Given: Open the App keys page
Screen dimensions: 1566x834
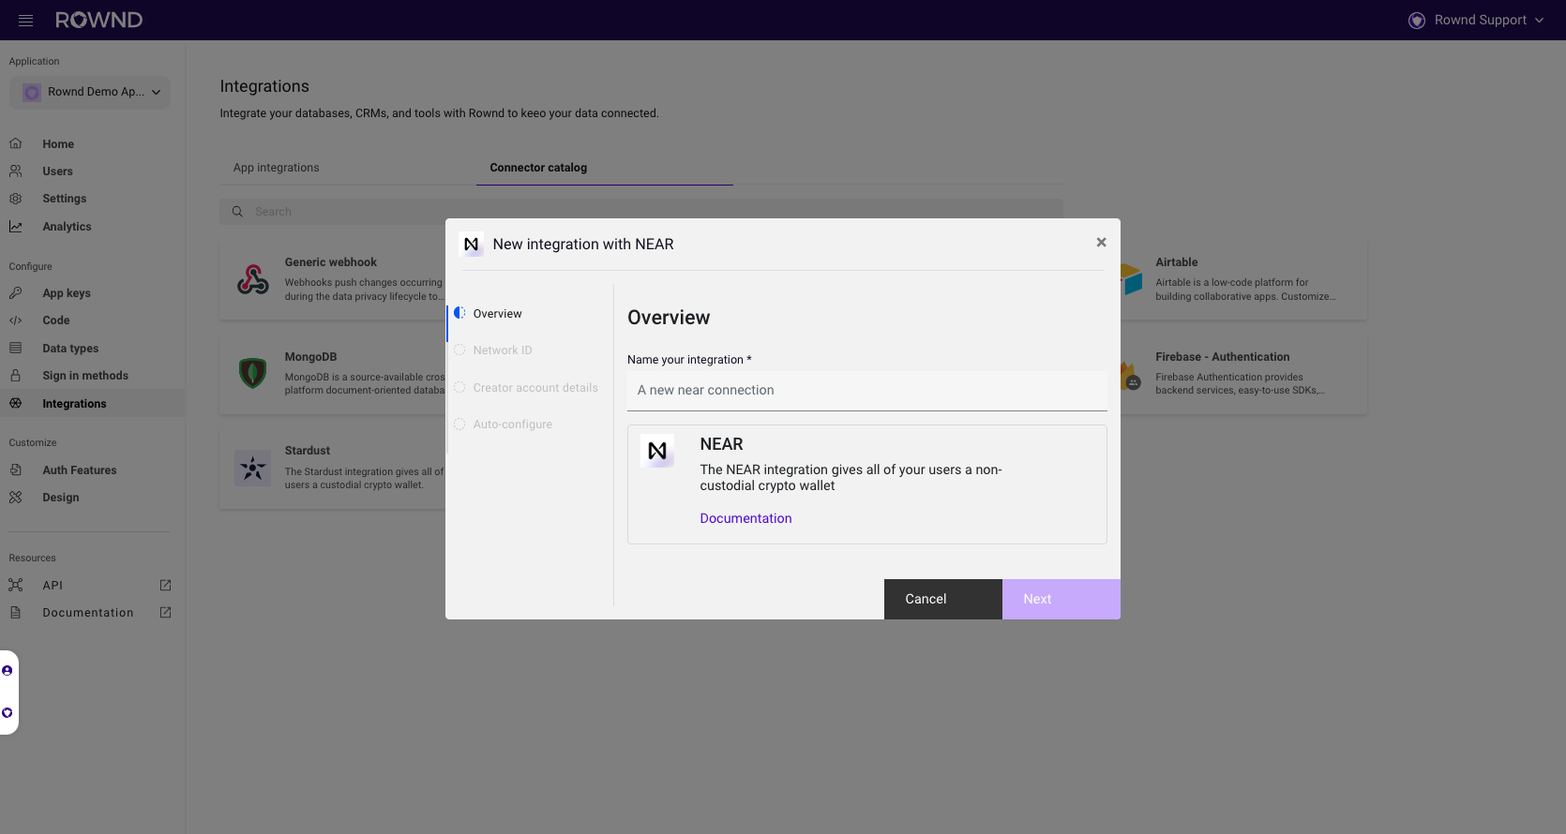Looking at the screenshot, I should coord(67,293).
